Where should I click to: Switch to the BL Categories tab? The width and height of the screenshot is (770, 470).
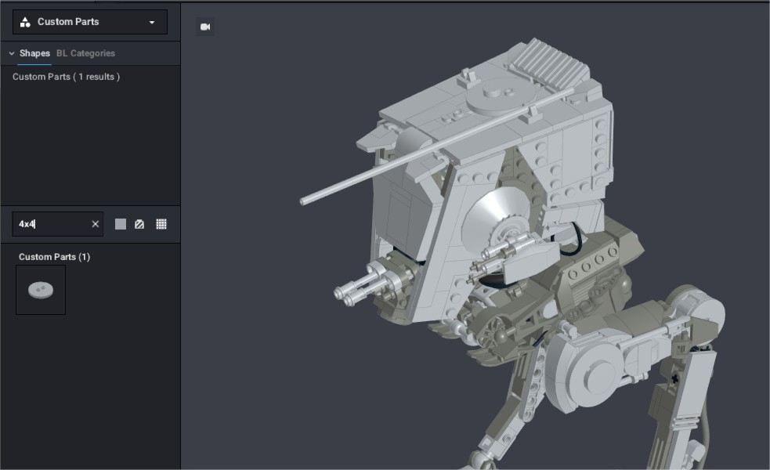point(85,53)
